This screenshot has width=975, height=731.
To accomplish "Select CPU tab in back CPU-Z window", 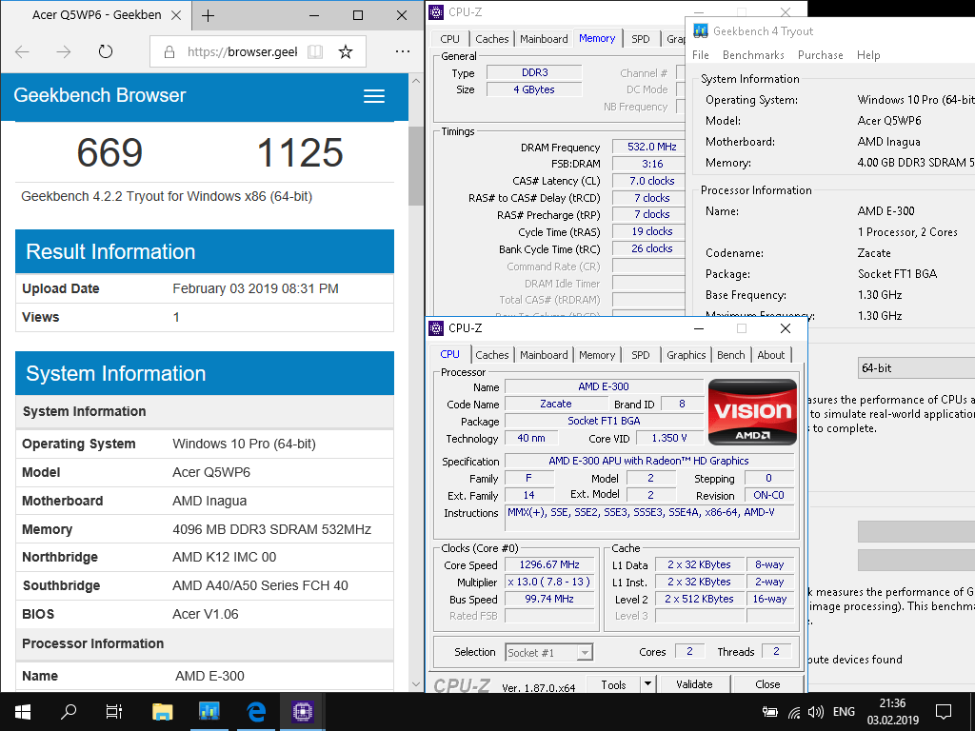I will tap(449, 39).
